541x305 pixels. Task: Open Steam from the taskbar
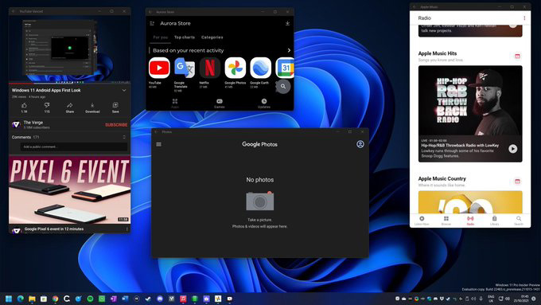click(148, 299)
